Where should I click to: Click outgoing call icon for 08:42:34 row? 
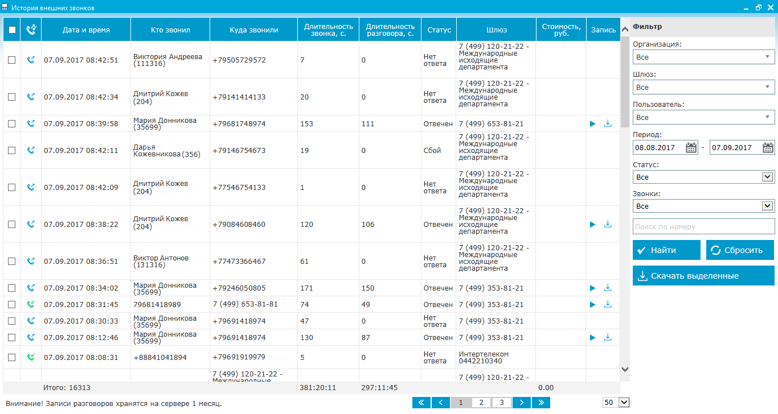coord(31,97)
